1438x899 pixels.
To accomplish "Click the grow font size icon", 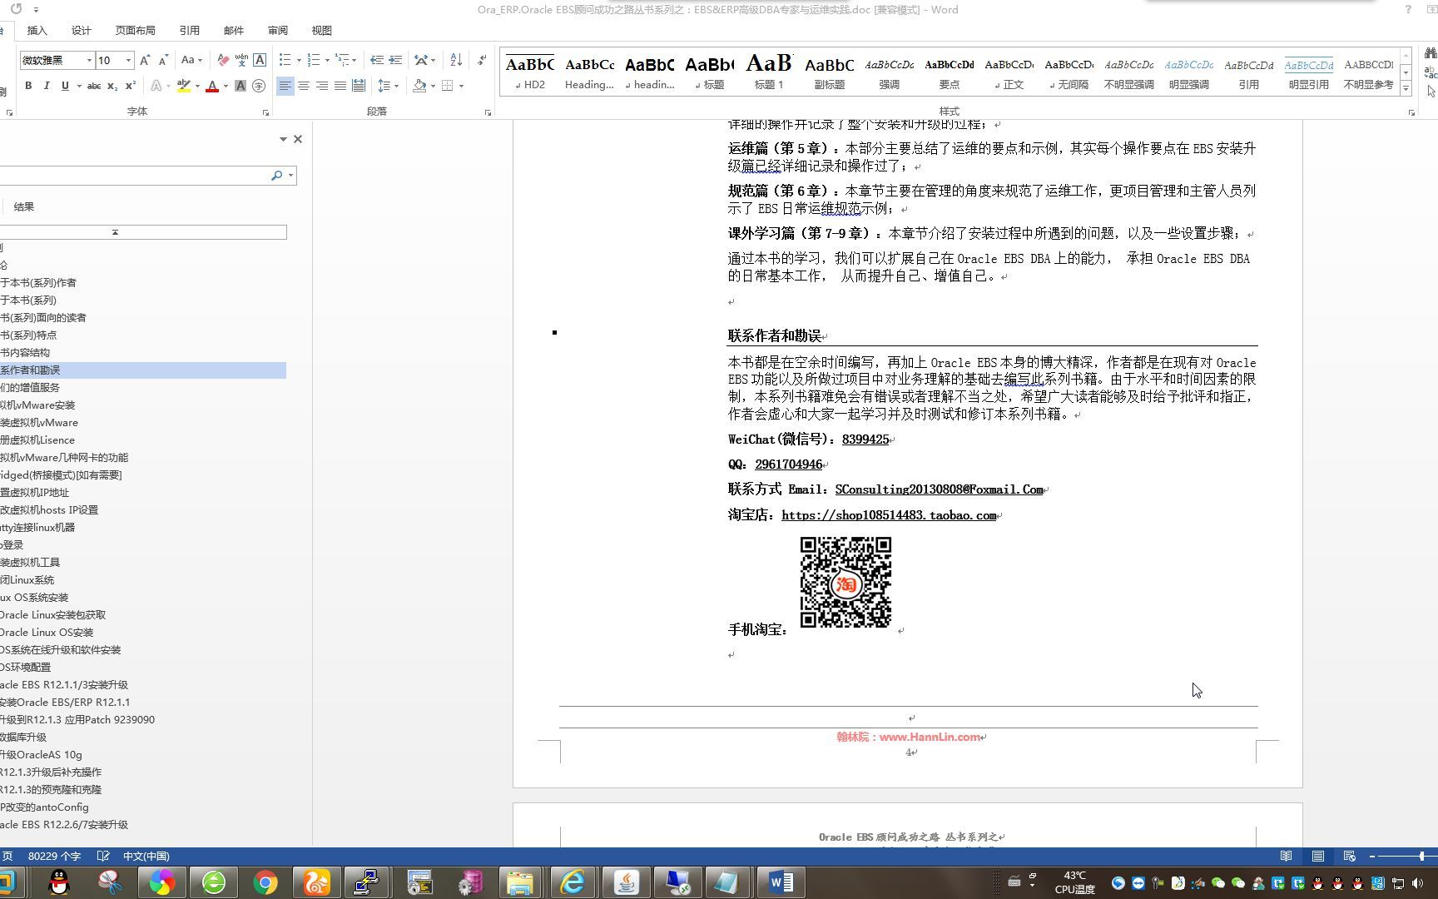I will click(145, 60).
